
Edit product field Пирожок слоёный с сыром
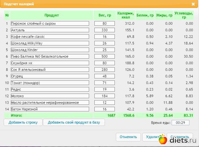pos(50,23)
